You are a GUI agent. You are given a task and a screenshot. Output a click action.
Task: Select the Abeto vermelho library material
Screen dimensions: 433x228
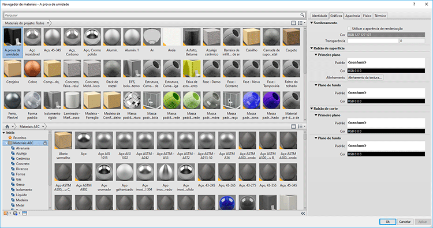coord(64,140)
